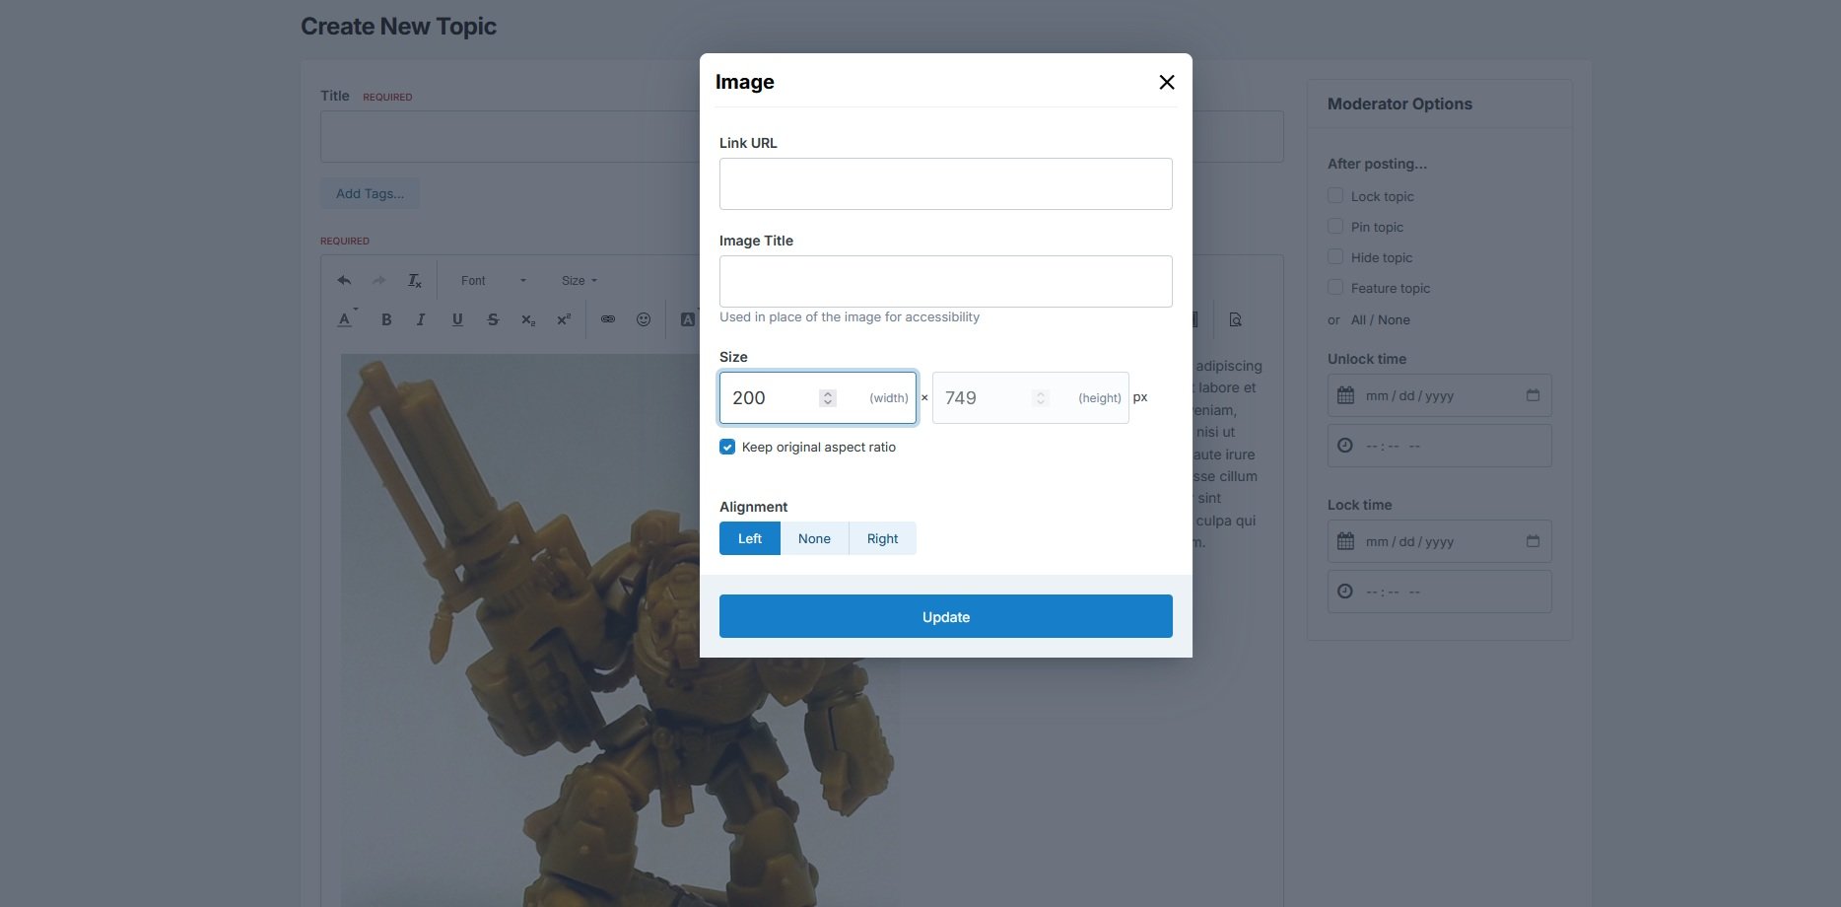Open the Font dropdown
1841x907 pixels.
coord(493,281)
